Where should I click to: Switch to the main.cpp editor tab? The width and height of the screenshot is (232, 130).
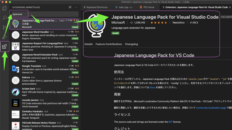pyautogui.click(x=123, y=7)
